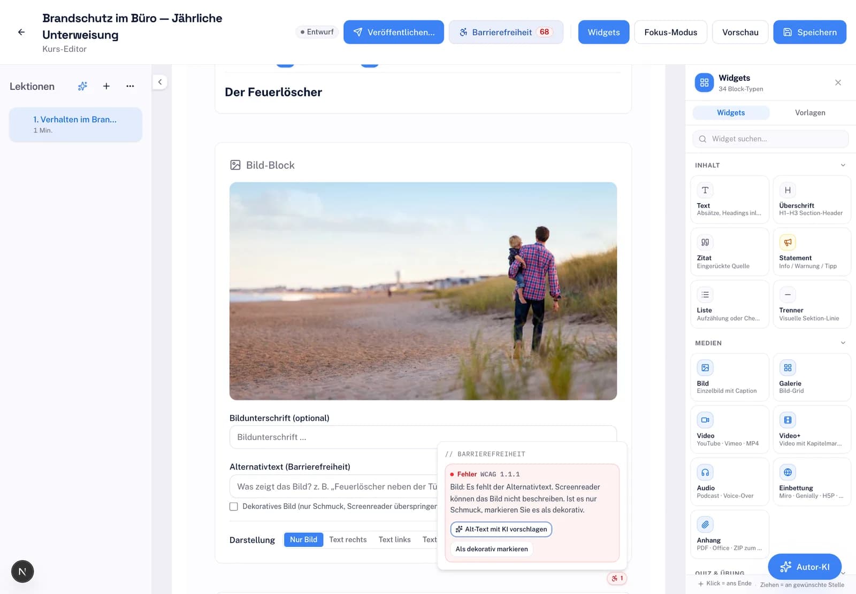Add the Liste widget
This screenshot has width=856, height=594.
[x=730, y=304]
